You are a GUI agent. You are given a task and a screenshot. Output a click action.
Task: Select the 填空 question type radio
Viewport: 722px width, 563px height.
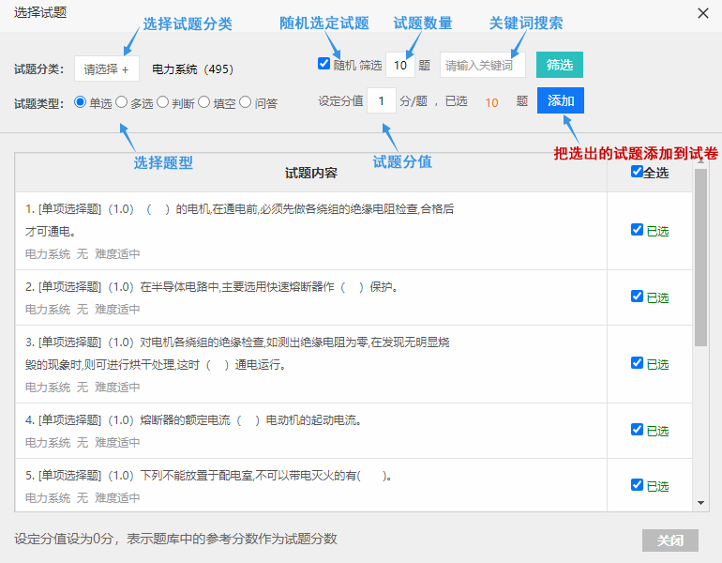click(x=204, y=102)
